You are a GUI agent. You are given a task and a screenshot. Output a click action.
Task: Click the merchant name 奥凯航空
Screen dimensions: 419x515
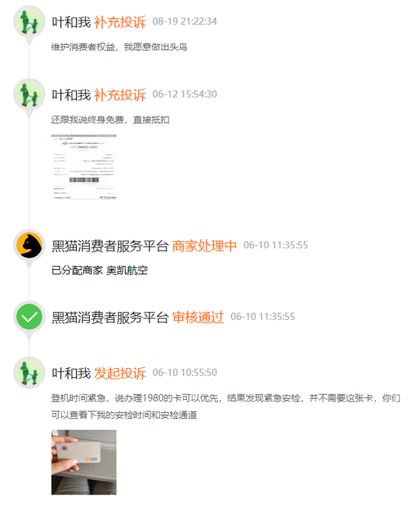click(x=127, y=270)
